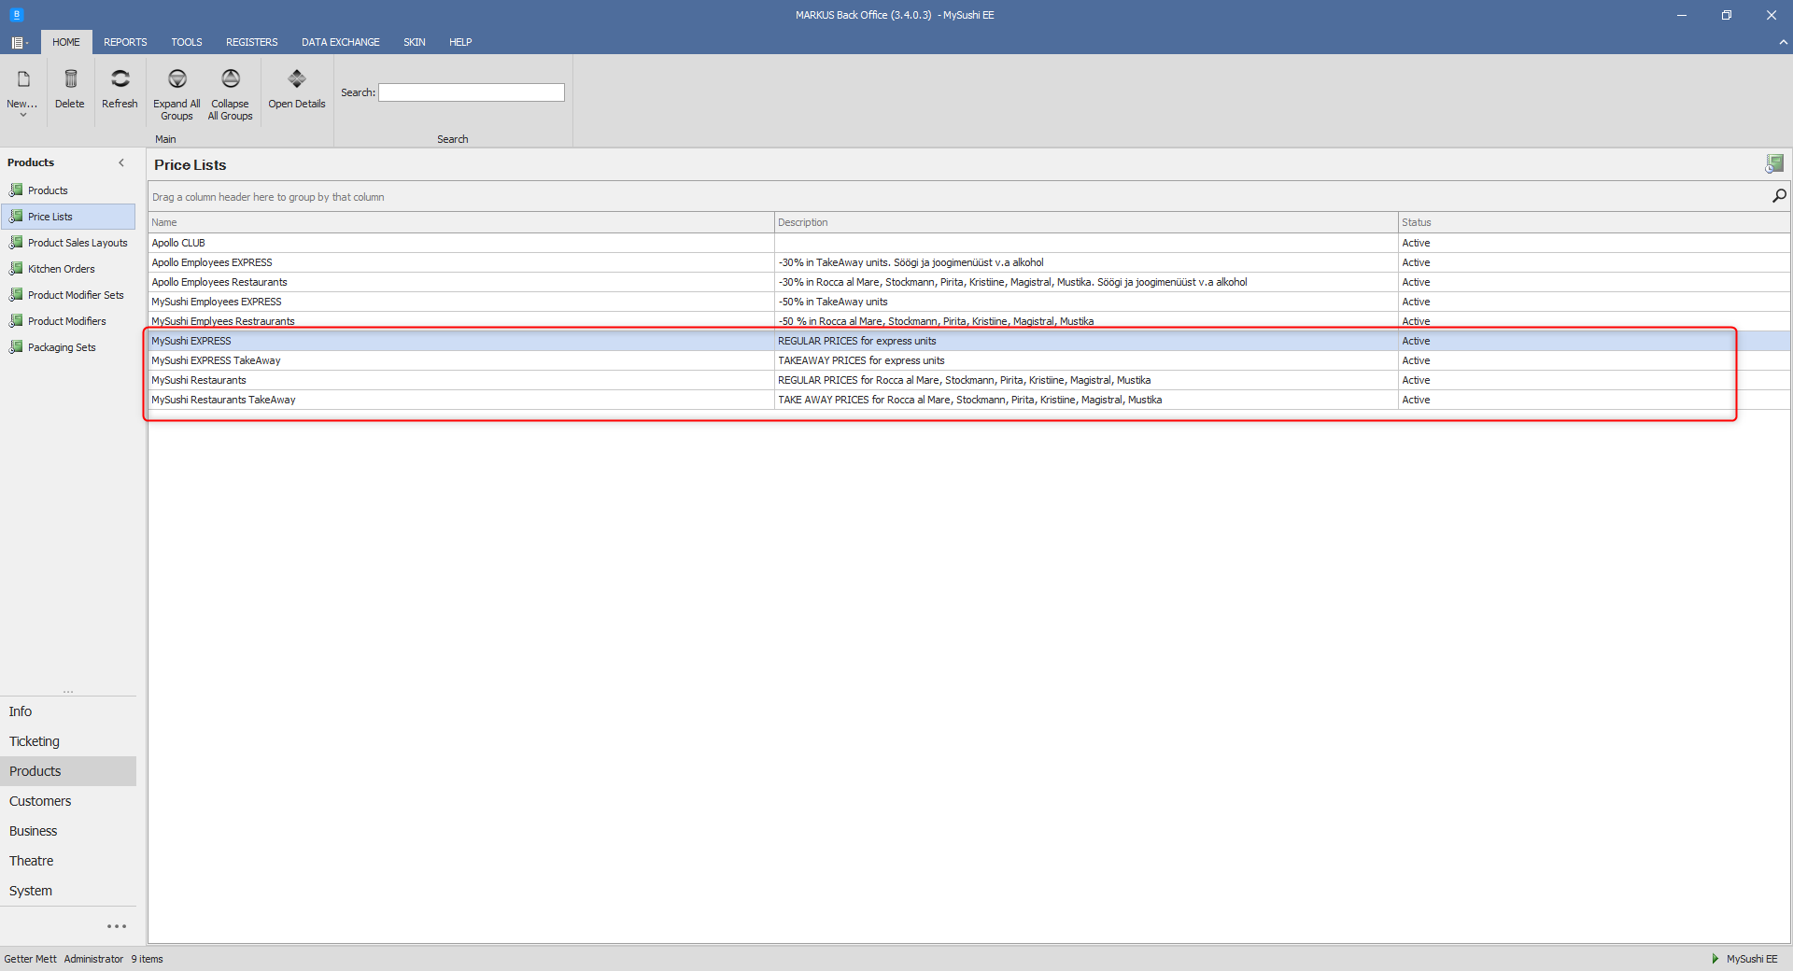
Task: Open Product Modifiers in sidebar
Action: (x=66, y=321)
